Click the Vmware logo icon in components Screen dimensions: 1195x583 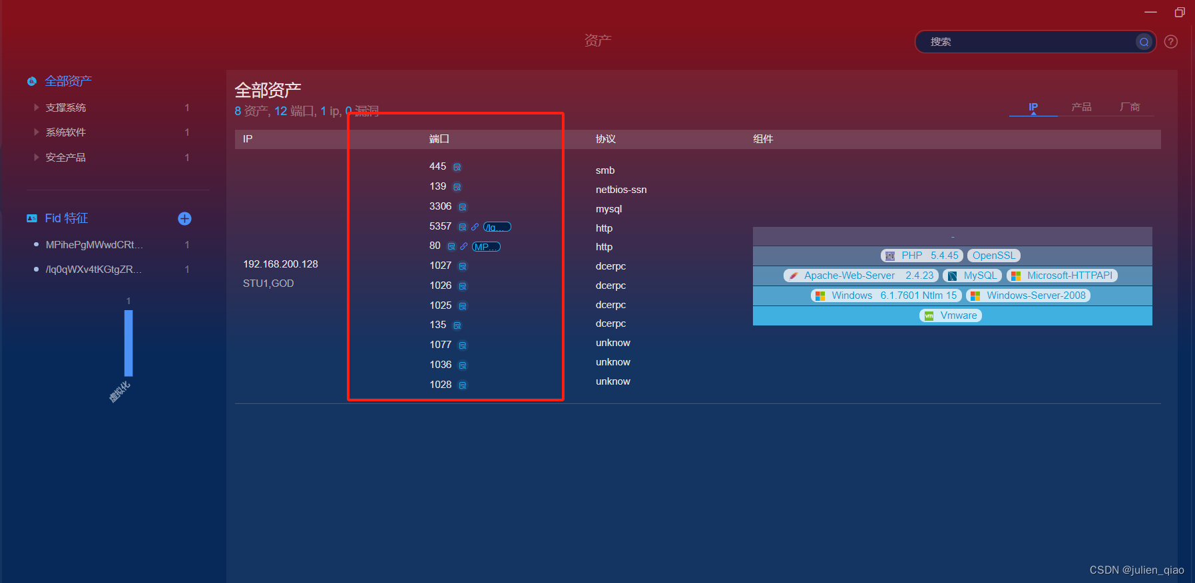[x=929, y=316]
